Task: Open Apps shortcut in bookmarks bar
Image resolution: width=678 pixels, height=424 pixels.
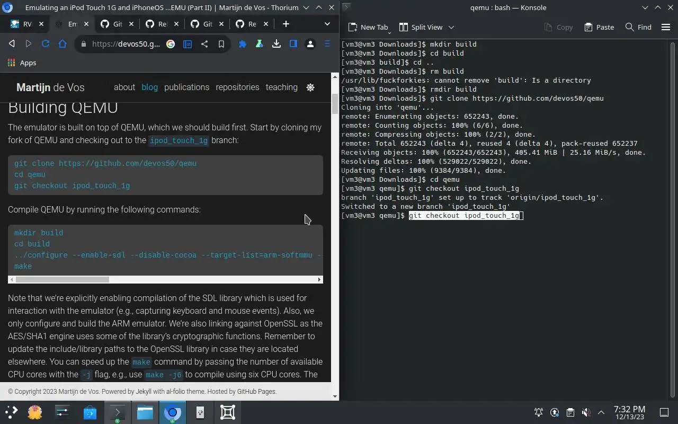Action: (22, 63)
